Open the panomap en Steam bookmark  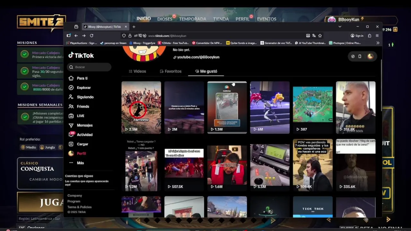coord(113,43)
